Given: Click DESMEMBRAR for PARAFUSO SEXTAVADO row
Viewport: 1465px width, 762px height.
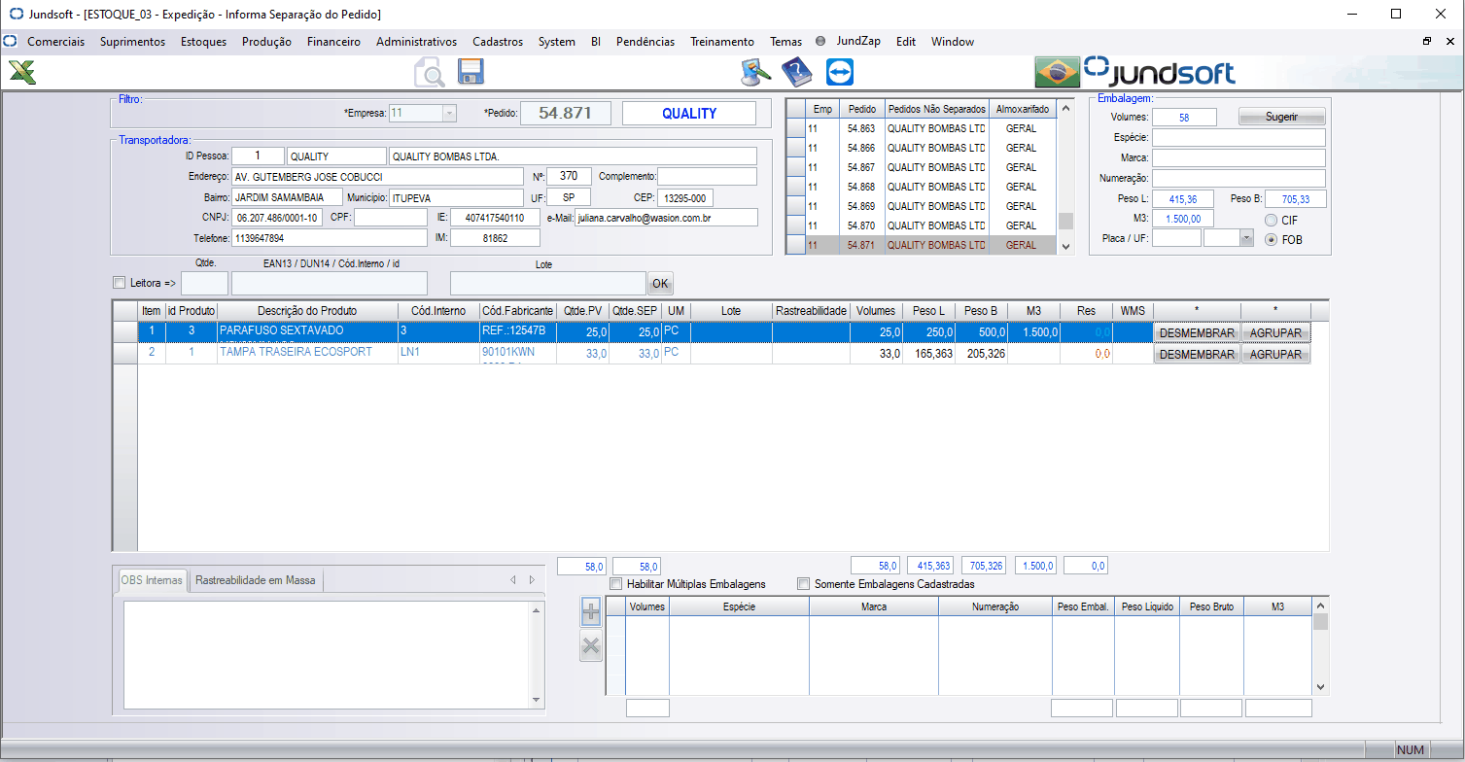Looking at the screenshot, I should coord(1197,332).
